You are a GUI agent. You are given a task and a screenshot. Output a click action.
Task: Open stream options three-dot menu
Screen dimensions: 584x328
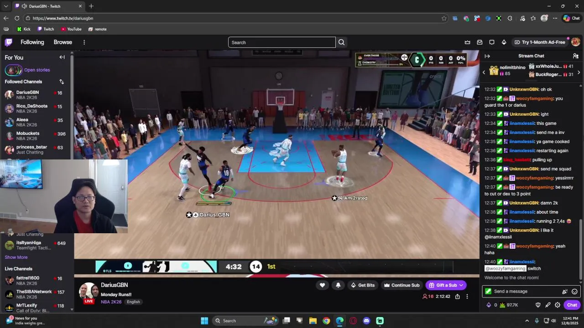coord(467,297)
